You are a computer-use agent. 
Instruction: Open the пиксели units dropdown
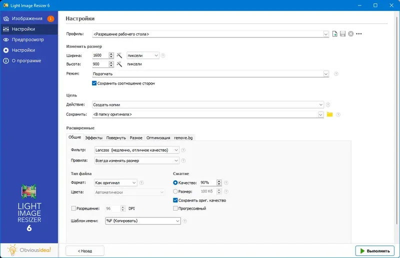143,55
